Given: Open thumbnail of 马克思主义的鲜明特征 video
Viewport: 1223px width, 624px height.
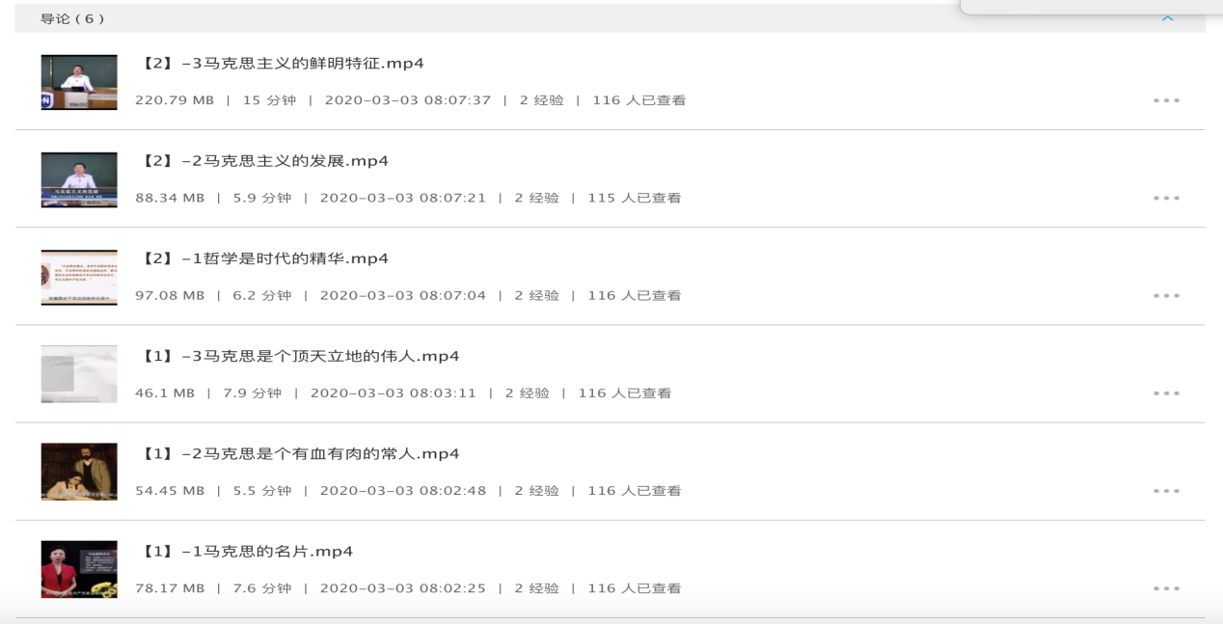Looking at the screenshot, I should point(79,82).
